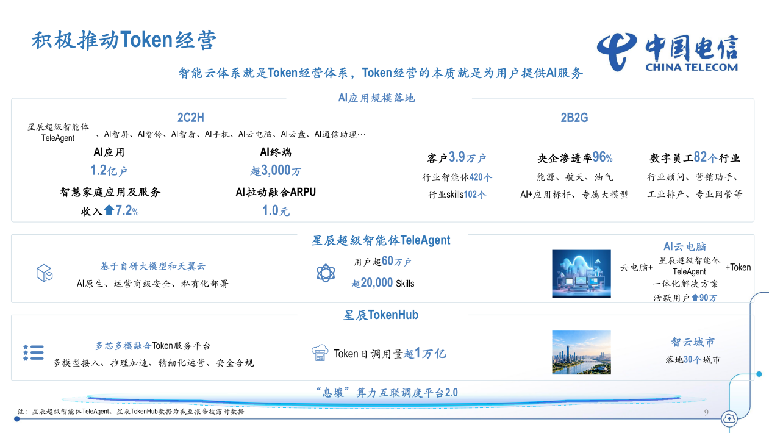
Task: Click the 2C2H heading
Action: pos(191,118)
